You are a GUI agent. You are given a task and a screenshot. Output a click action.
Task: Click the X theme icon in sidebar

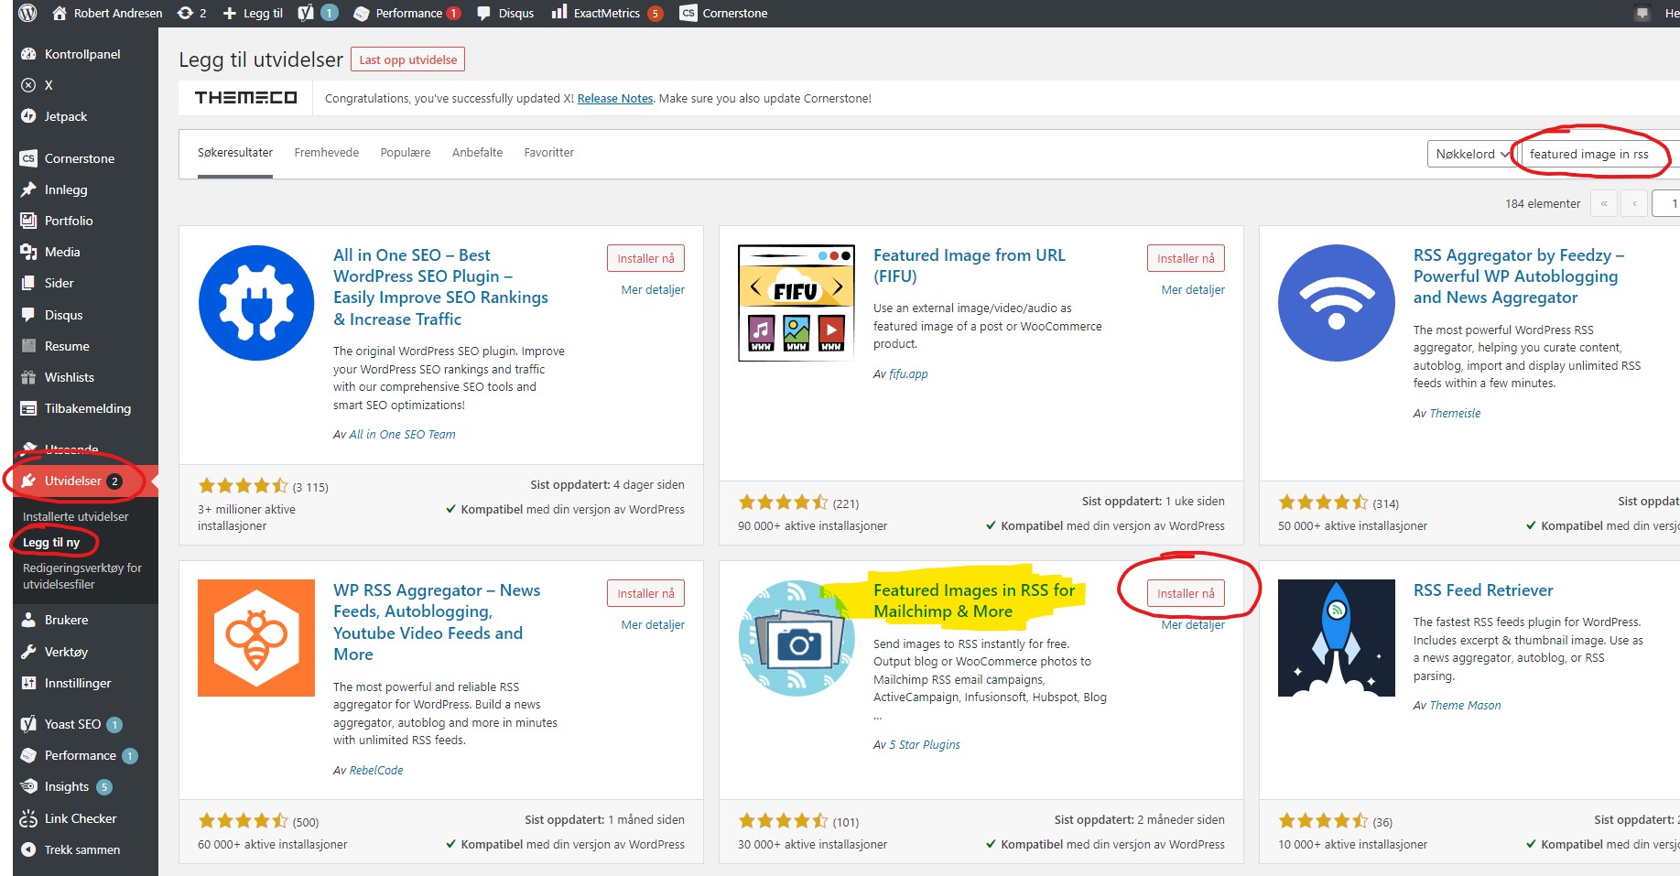pos(28,85)
